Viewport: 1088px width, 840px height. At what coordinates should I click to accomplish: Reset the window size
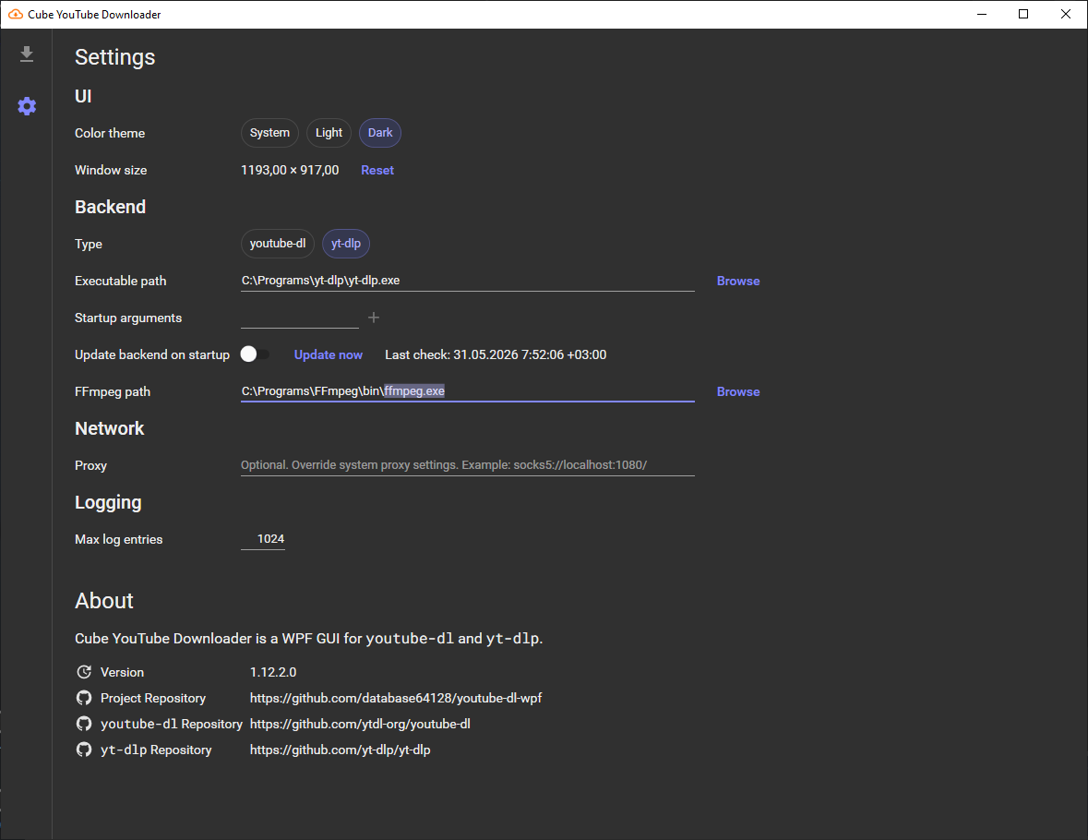(x=377, y=170)
